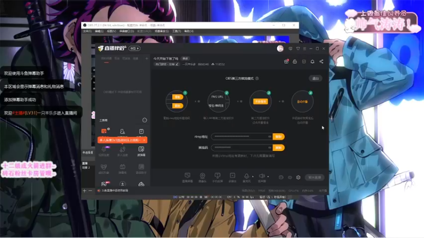The width and height of the screenshot is (424, 238).
Task: Open the gift box icon with red badge
Action: [x=286, y=61]
